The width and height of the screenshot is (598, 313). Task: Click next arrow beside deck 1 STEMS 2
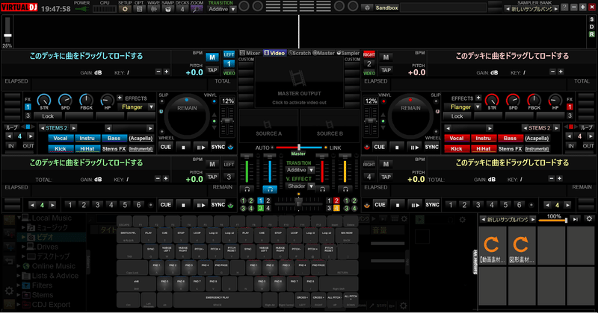coord(73,128)
